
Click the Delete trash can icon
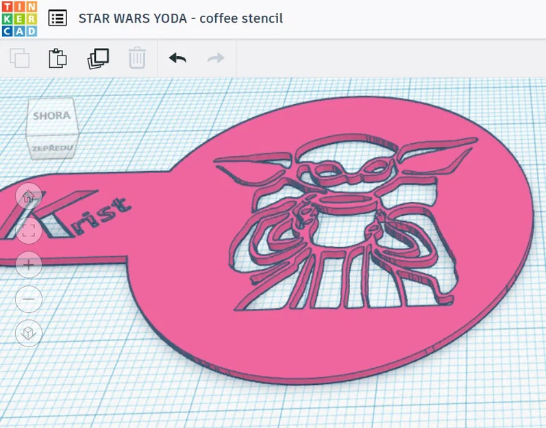click(x=137, y=58)
